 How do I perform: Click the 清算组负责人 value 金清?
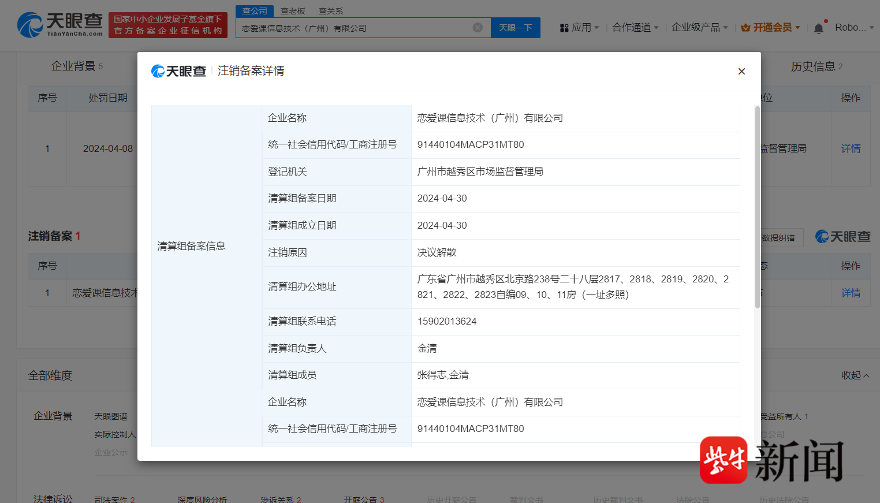(427, 348)
